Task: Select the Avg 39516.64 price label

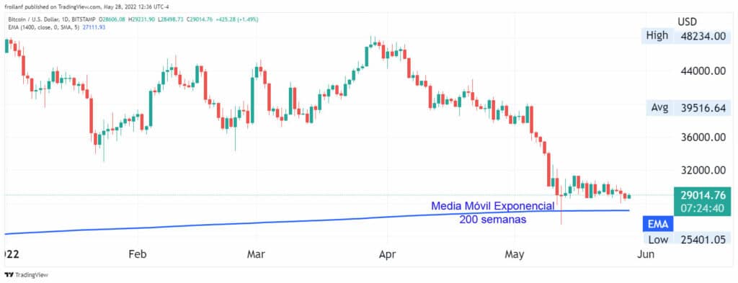Action: [x=685, y=108]
